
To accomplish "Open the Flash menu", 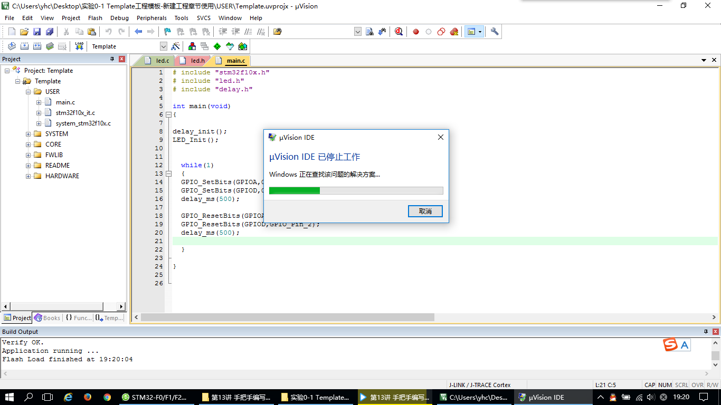I will point(95,18).
